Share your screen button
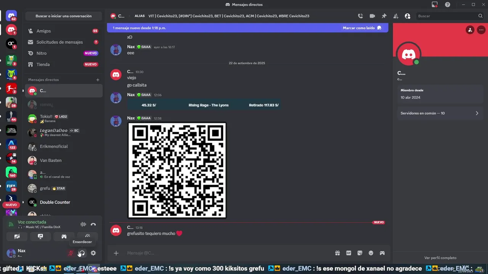The height and width of the screenshot is (274, 488). [40, 236]
